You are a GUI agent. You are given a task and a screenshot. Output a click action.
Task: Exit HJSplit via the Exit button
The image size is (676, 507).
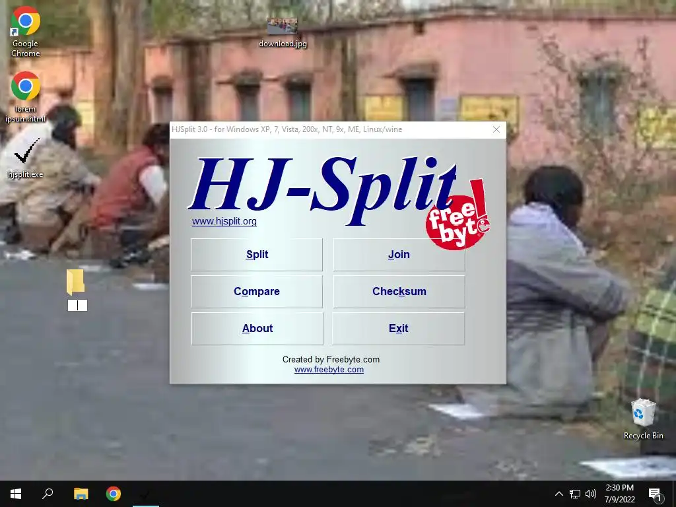click(x=398, y=329)
